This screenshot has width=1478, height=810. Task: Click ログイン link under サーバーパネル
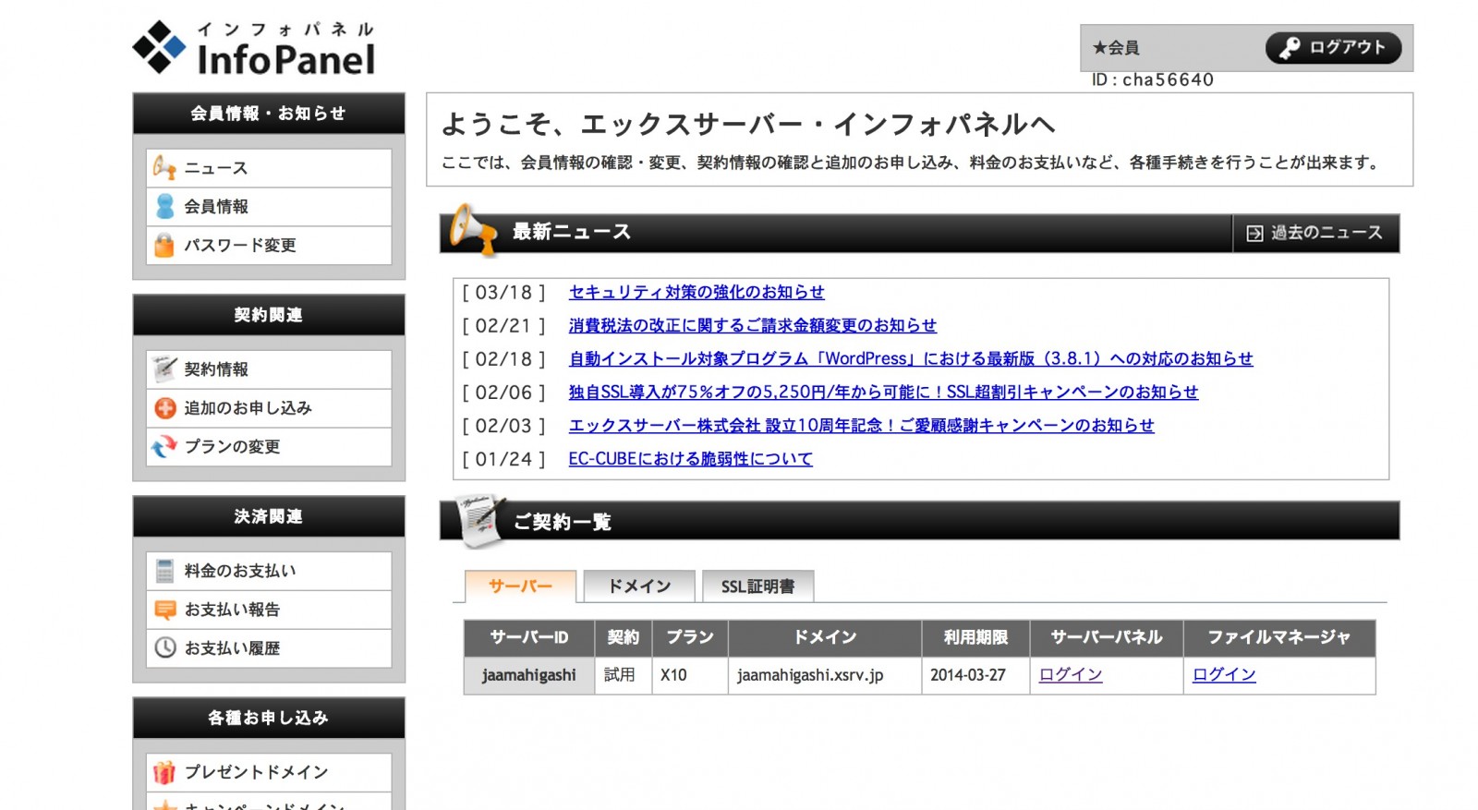click(x=1071, y=674)
